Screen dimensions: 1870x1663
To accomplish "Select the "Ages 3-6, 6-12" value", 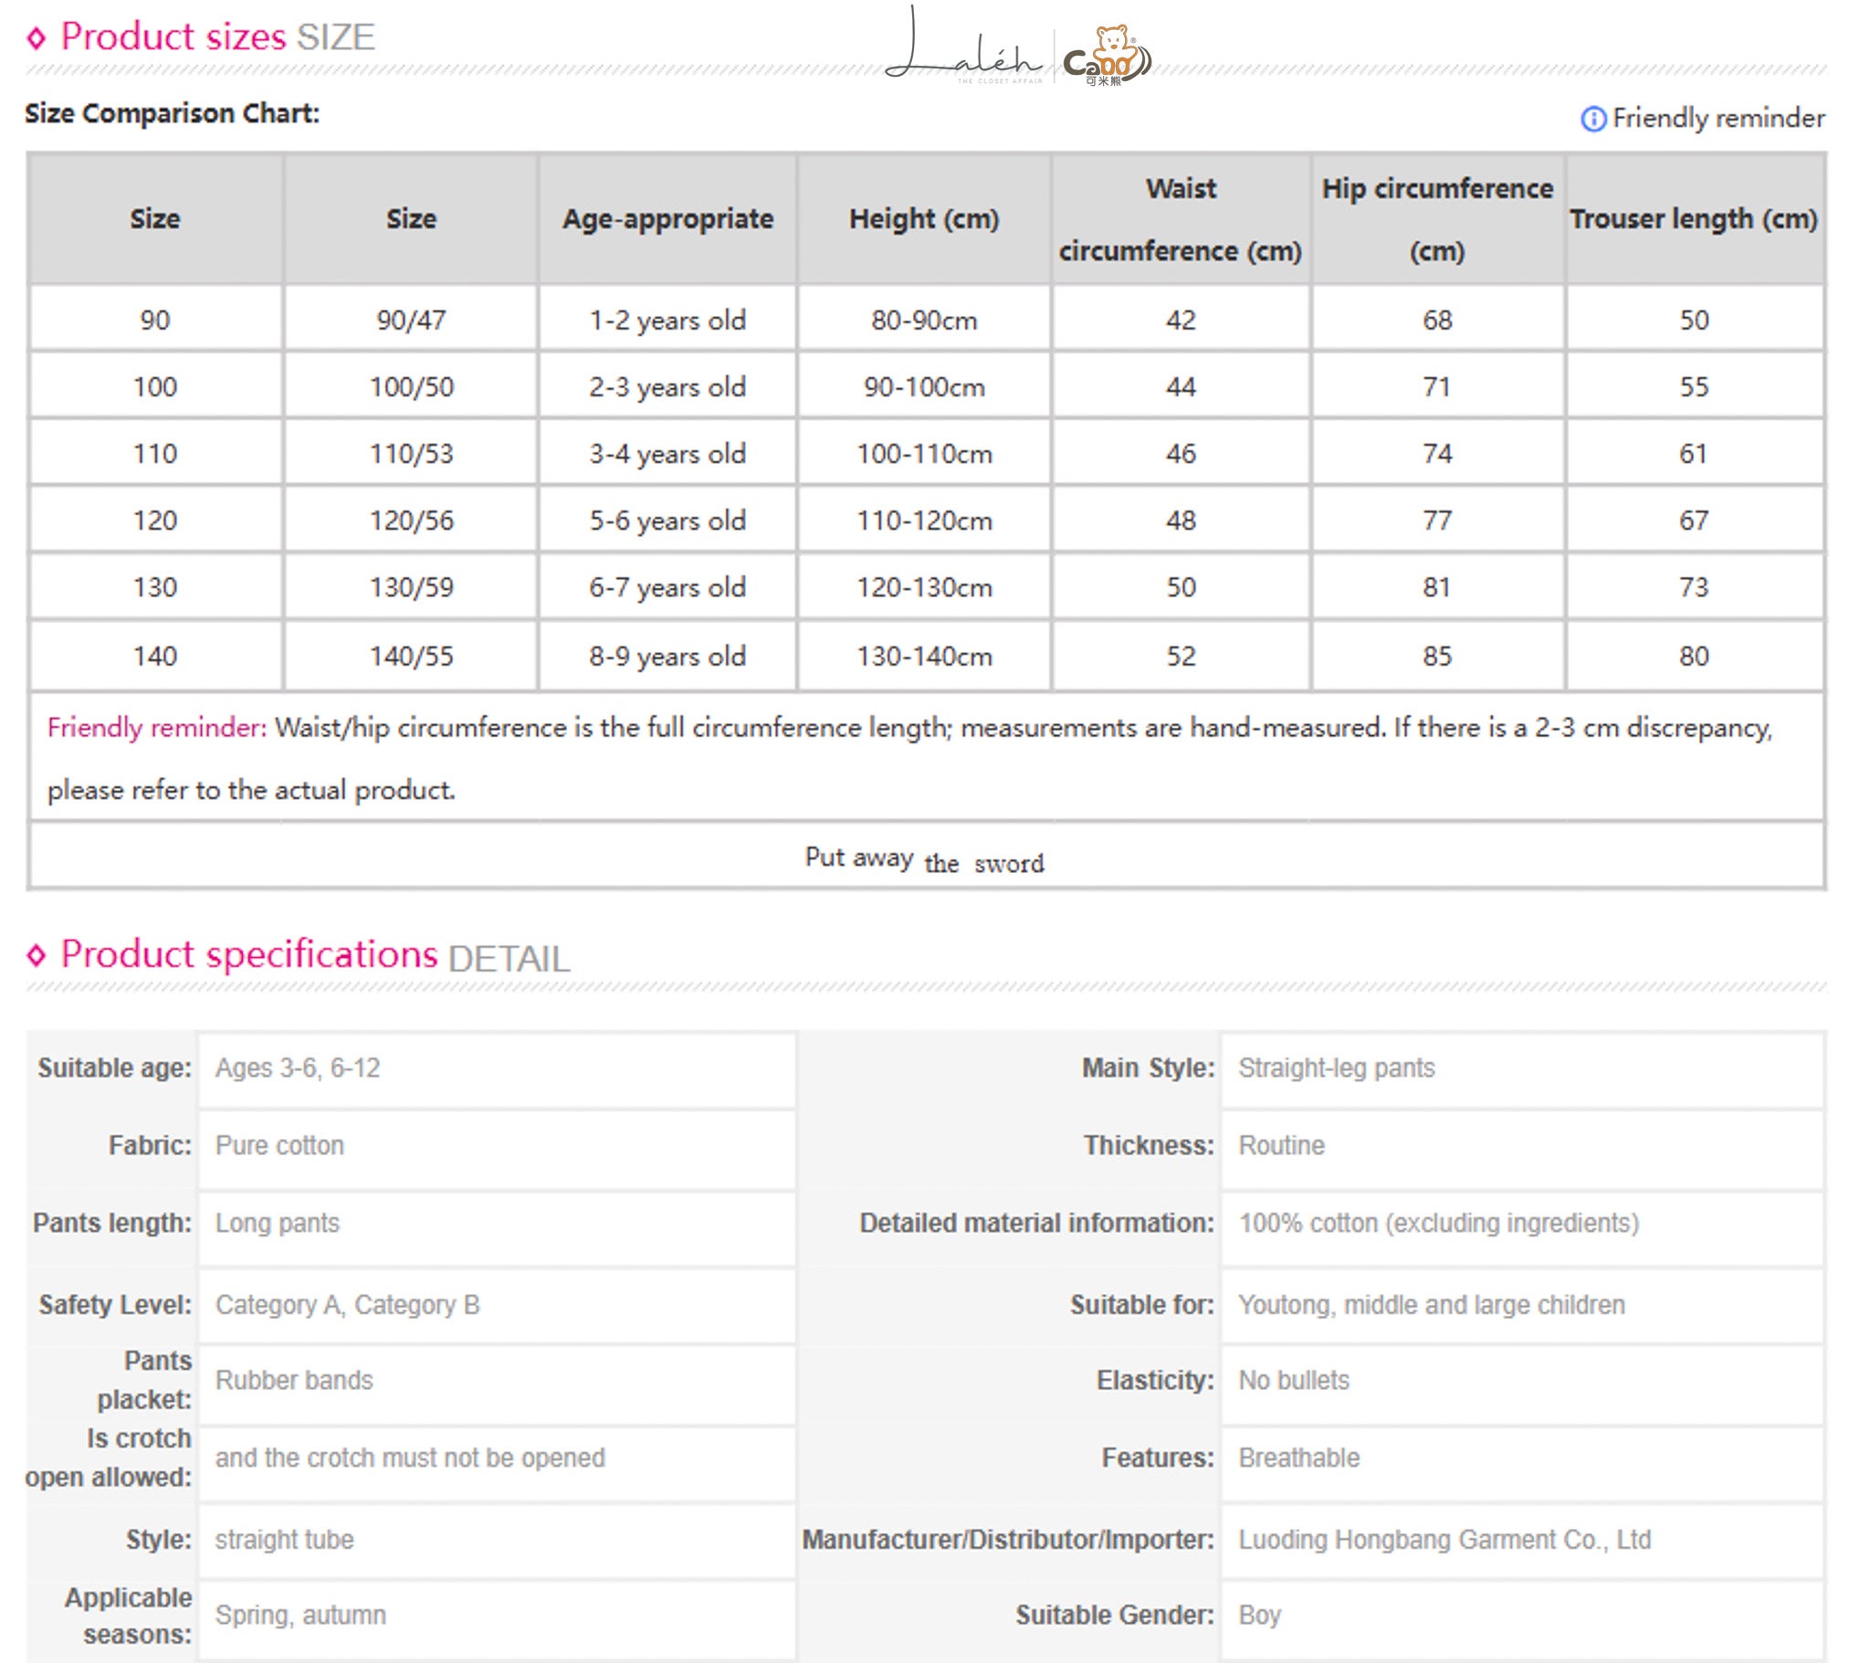I will (x=298, y=1068).
